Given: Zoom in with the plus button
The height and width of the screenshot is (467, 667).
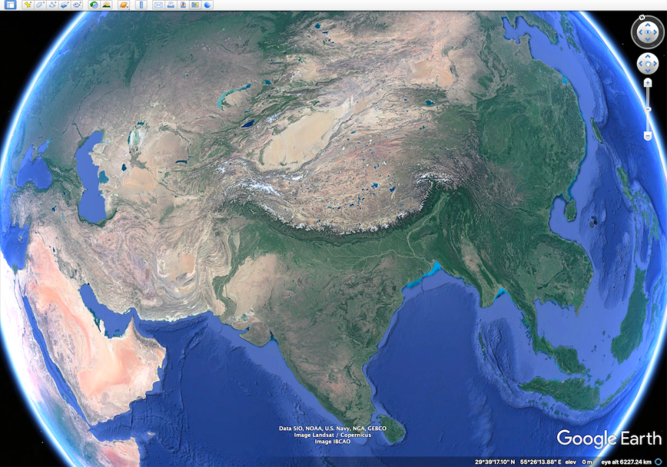Looking at the screenshot, I should tap(648, 83).
